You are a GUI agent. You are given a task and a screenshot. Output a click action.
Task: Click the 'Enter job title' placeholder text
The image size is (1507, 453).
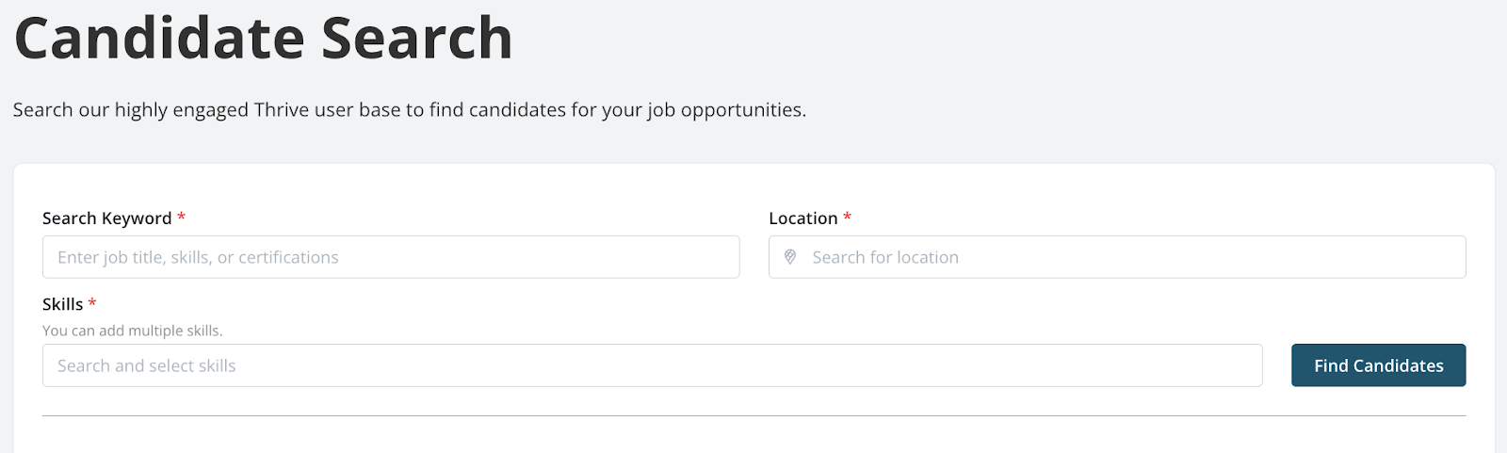198,257
